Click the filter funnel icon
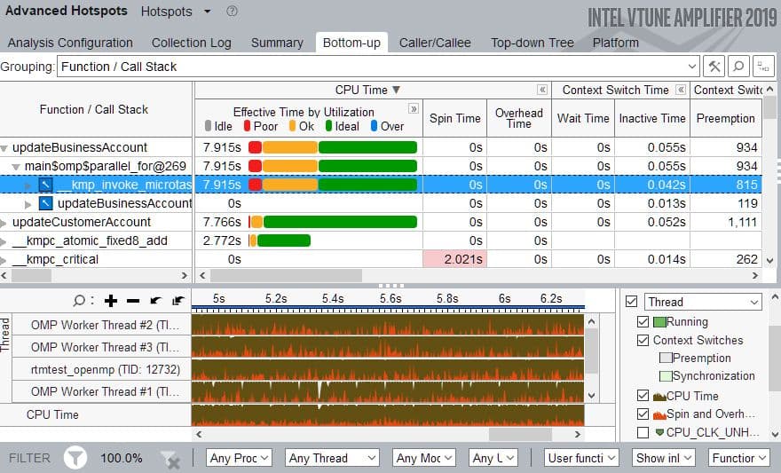Image resolution: width=781 pixels, height=473 pixels. point(77,458)
